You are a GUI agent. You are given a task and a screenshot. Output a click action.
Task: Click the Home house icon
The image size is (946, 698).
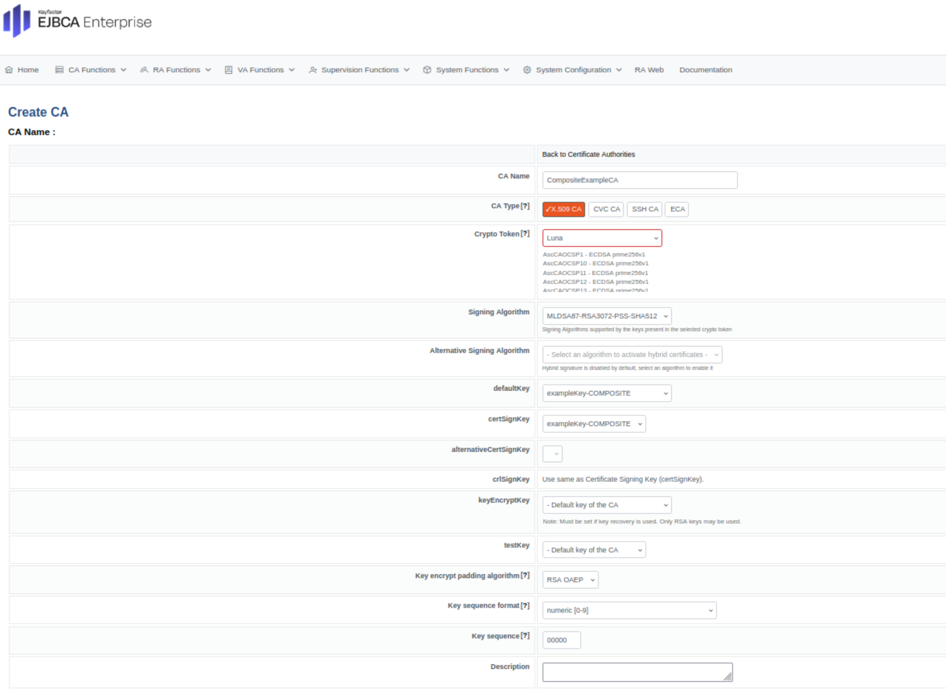9,70
